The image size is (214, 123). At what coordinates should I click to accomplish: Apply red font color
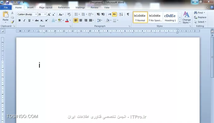[x=67, y=20]
